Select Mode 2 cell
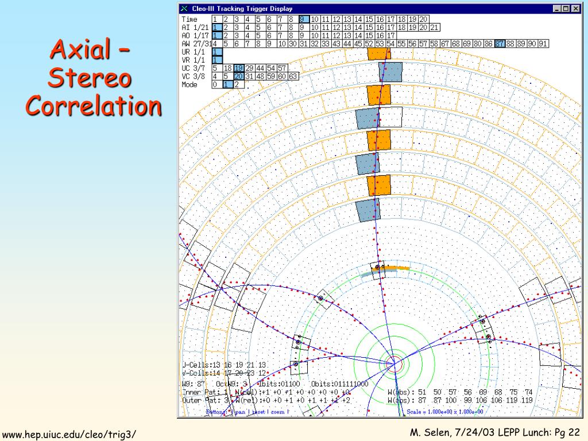Viewport: 588px width, 441px height. click(x=238, y=85)
